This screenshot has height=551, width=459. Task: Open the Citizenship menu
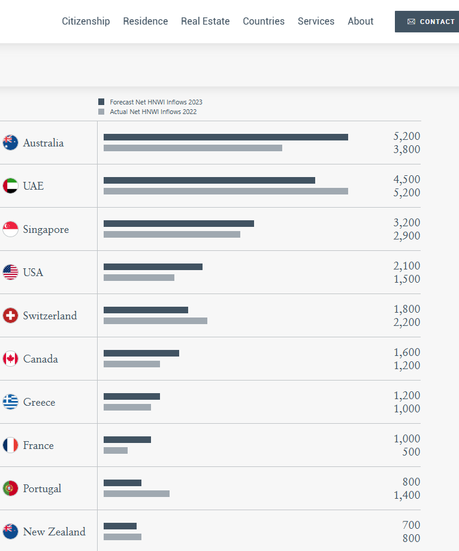(x=86, y=21)
